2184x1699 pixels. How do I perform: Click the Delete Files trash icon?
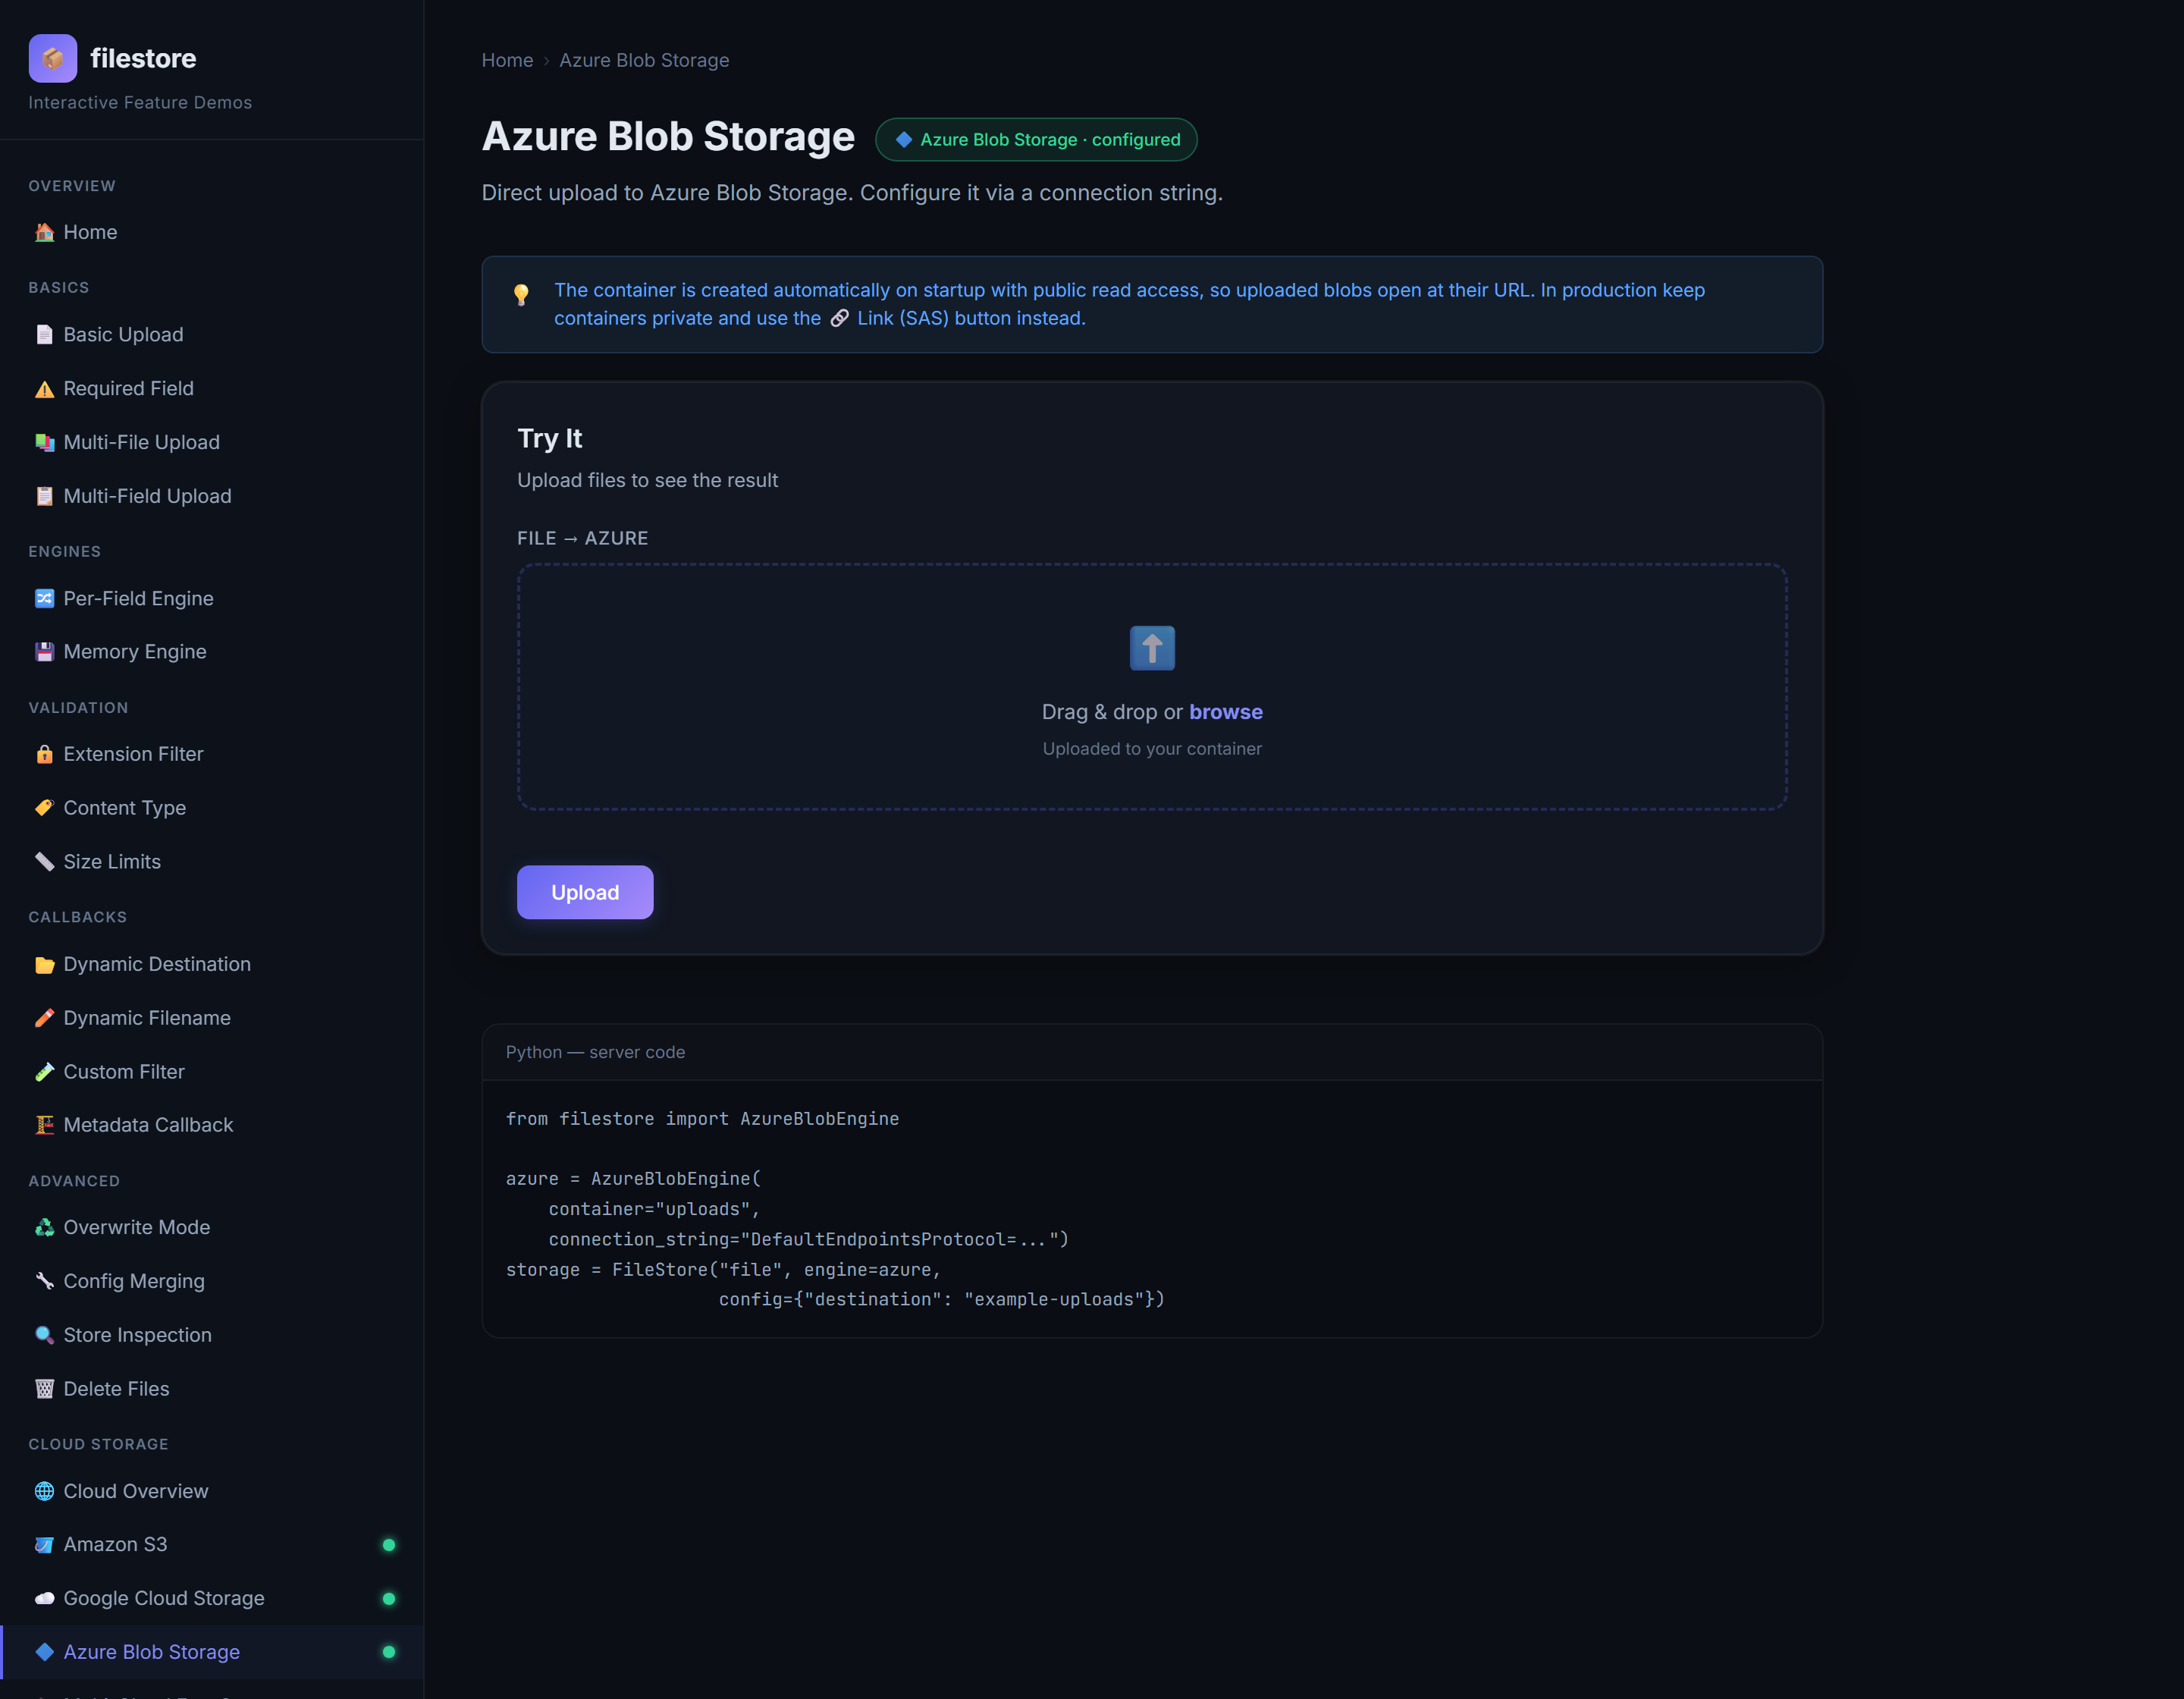(x=45, y=1388)
